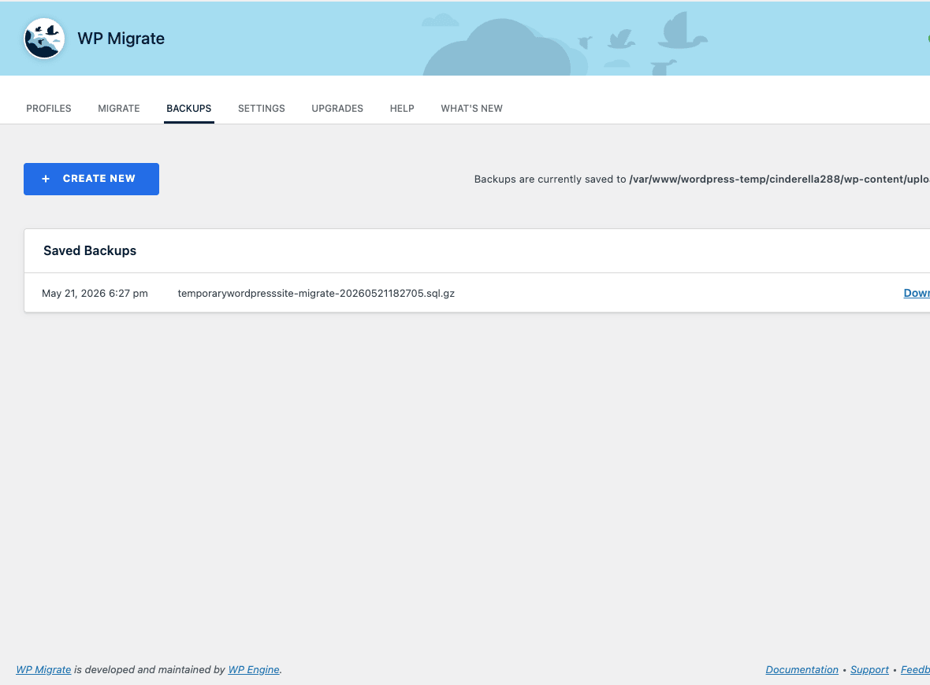The width and height of the screenshot is (930, 685).
Task: Open the Support link in footer
Action: 869,669
